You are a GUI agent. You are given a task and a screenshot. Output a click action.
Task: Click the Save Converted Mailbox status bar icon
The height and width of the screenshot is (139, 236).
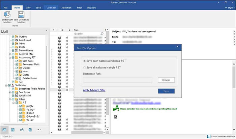209,136
